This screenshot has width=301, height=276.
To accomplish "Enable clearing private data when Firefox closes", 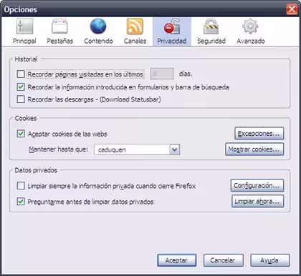I will (21, 186).
